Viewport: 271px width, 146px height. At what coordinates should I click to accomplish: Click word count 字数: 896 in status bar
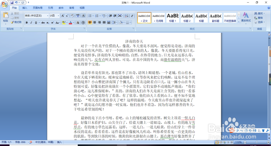(x=20, y=142)
